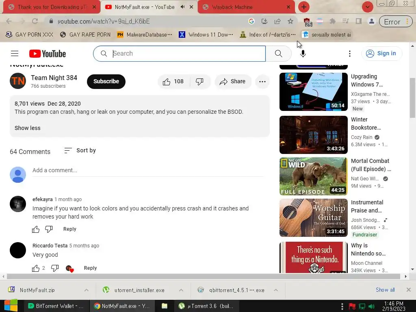The width and height of the screenshot is (416, 312).
Task: Bookmark this page with the star icon
Action: [x=290, y=21]
